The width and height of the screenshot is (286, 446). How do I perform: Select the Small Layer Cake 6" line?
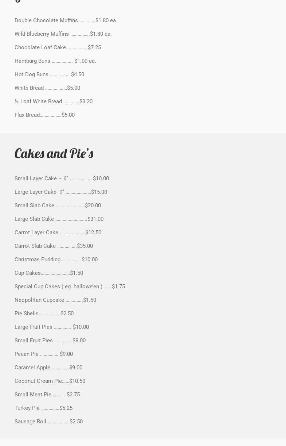tap(62, 178)
